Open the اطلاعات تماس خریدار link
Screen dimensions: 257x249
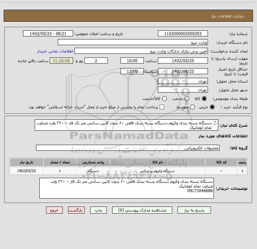(55, 51)
